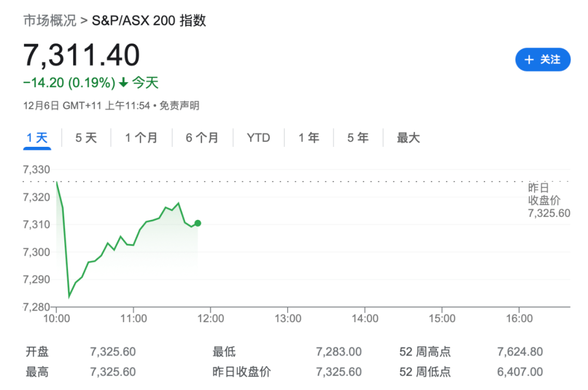This screenshot has width=588, height=390.
Task: Click the 52 周高点 value 7,624.80
Action: coord(520,352)
